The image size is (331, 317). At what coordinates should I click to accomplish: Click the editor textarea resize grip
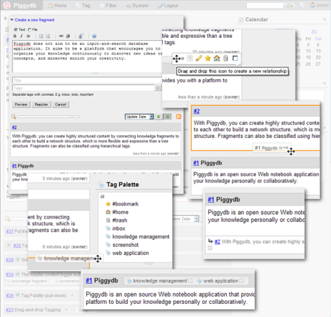pos(95,73)
